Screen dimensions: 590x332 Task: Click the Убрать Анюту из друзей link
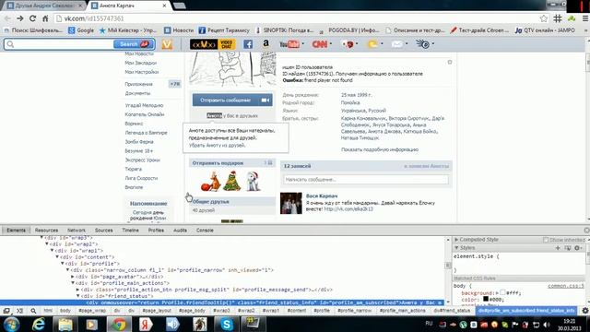pyautogui.click(x=218, y=146)
